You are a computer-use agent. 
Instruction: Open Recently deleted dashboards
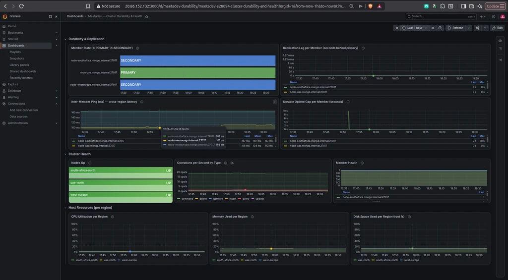click(x=21, y=78)
